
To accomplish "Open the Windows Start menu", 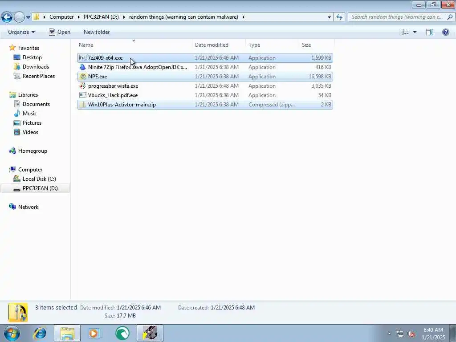I will point(12,333).
